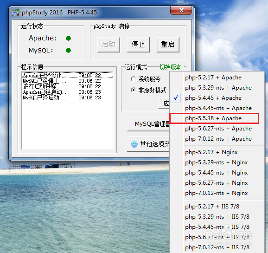Stop services with the 停止 button
Viewport: 268px width, 253px height.
click(x=138, y=45)
